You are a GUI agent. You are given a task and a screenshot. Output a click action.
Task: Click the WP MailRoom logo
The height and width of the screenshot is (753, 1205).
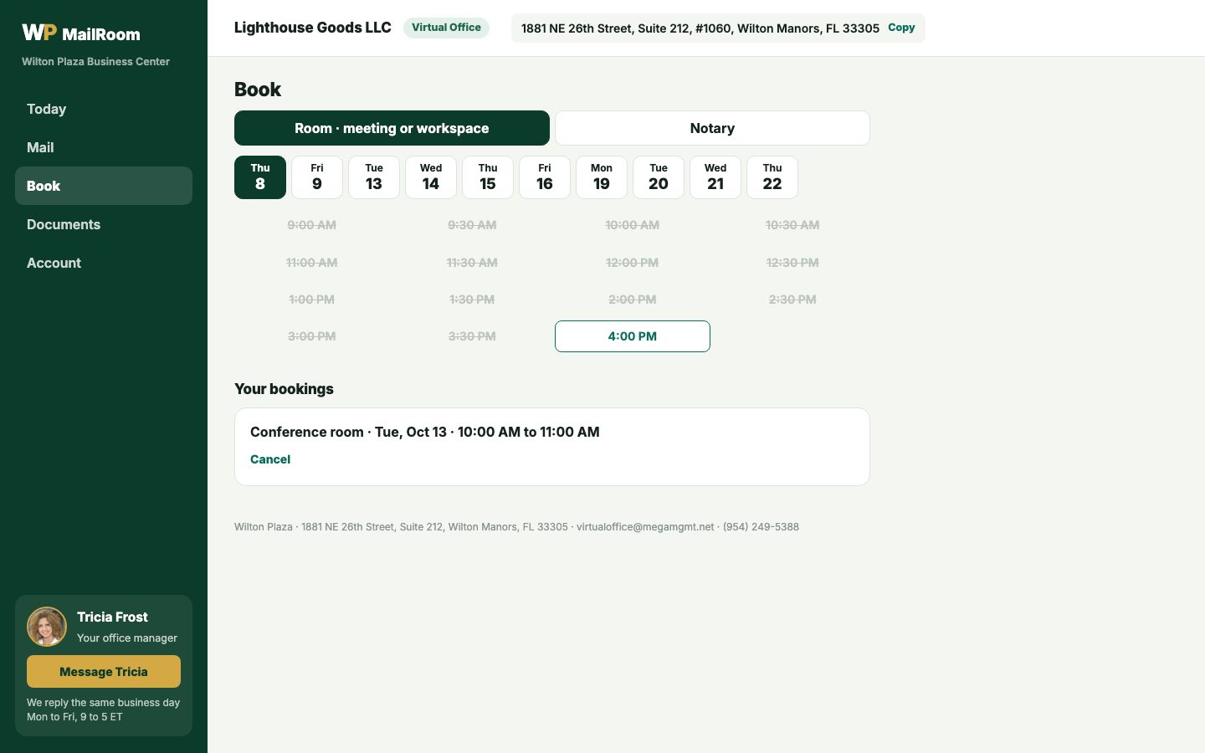point(81,33)
